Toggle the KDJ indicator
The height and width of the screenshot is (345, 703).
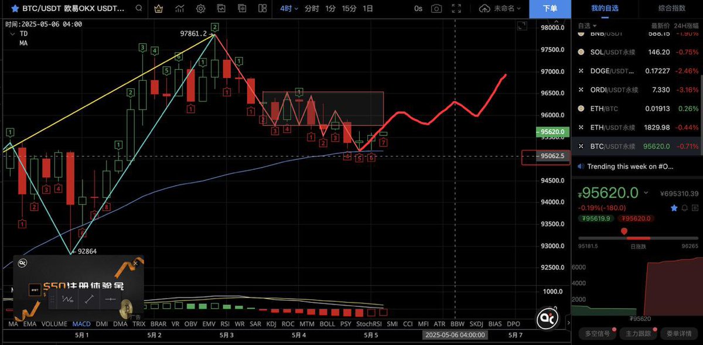tap(271, 323)
